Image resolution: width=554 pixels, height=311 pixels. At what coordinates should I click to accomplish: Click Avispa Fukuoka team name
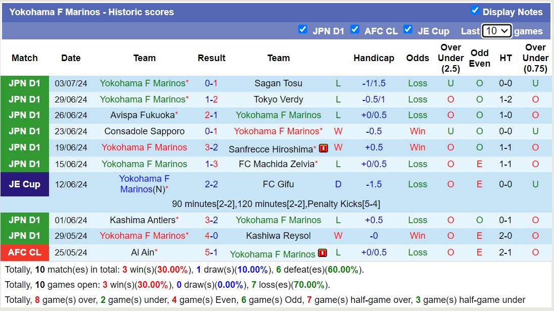[142, 115]
